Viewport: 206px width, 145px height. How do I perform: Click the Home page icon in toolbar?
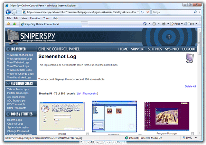pyautogui.click(x=145, y=24)
